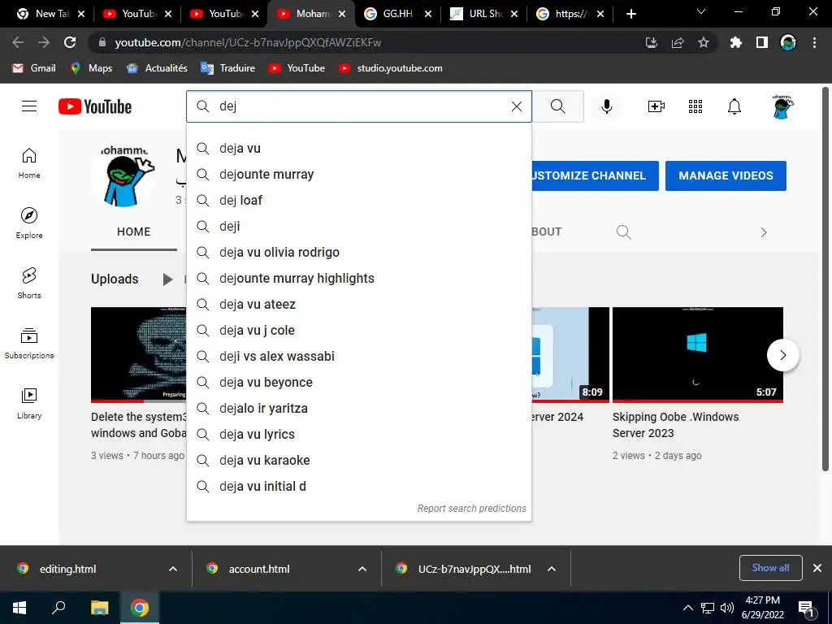The width and height of the screenshot is (832, 624).
Task: Click the magnifier search button
Action: coord(557,106)
